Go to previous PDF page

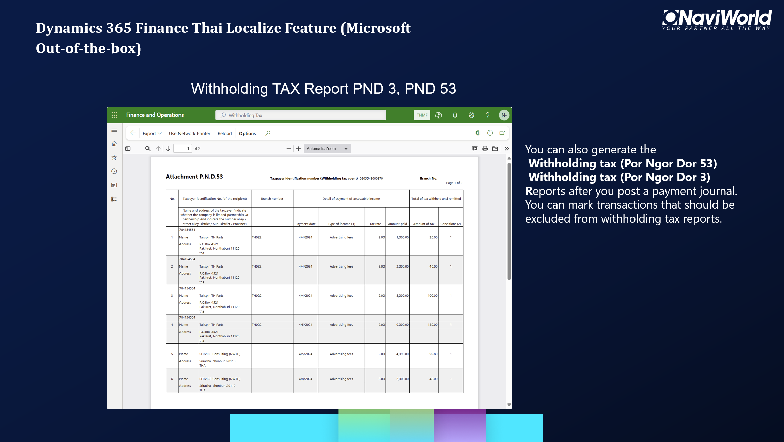click(158, 149)
